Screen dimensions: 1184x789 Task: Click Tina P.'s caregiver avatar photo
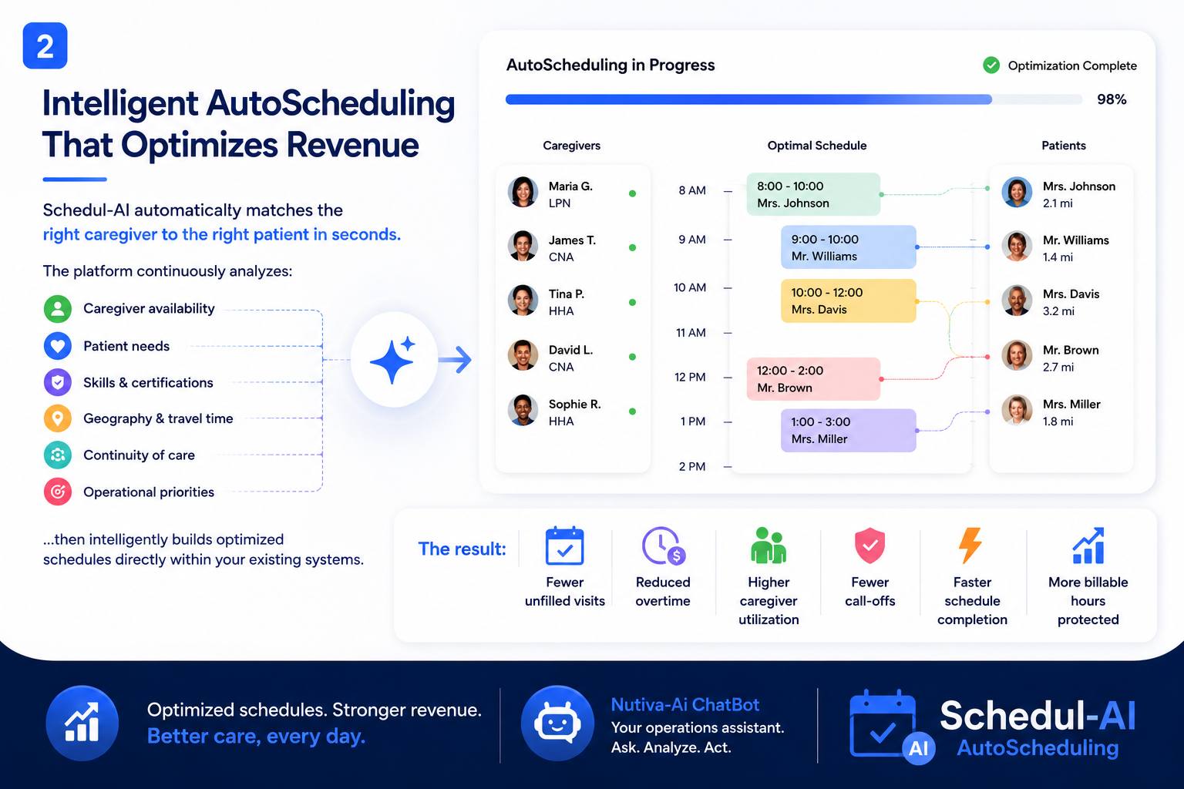point(523,300)
